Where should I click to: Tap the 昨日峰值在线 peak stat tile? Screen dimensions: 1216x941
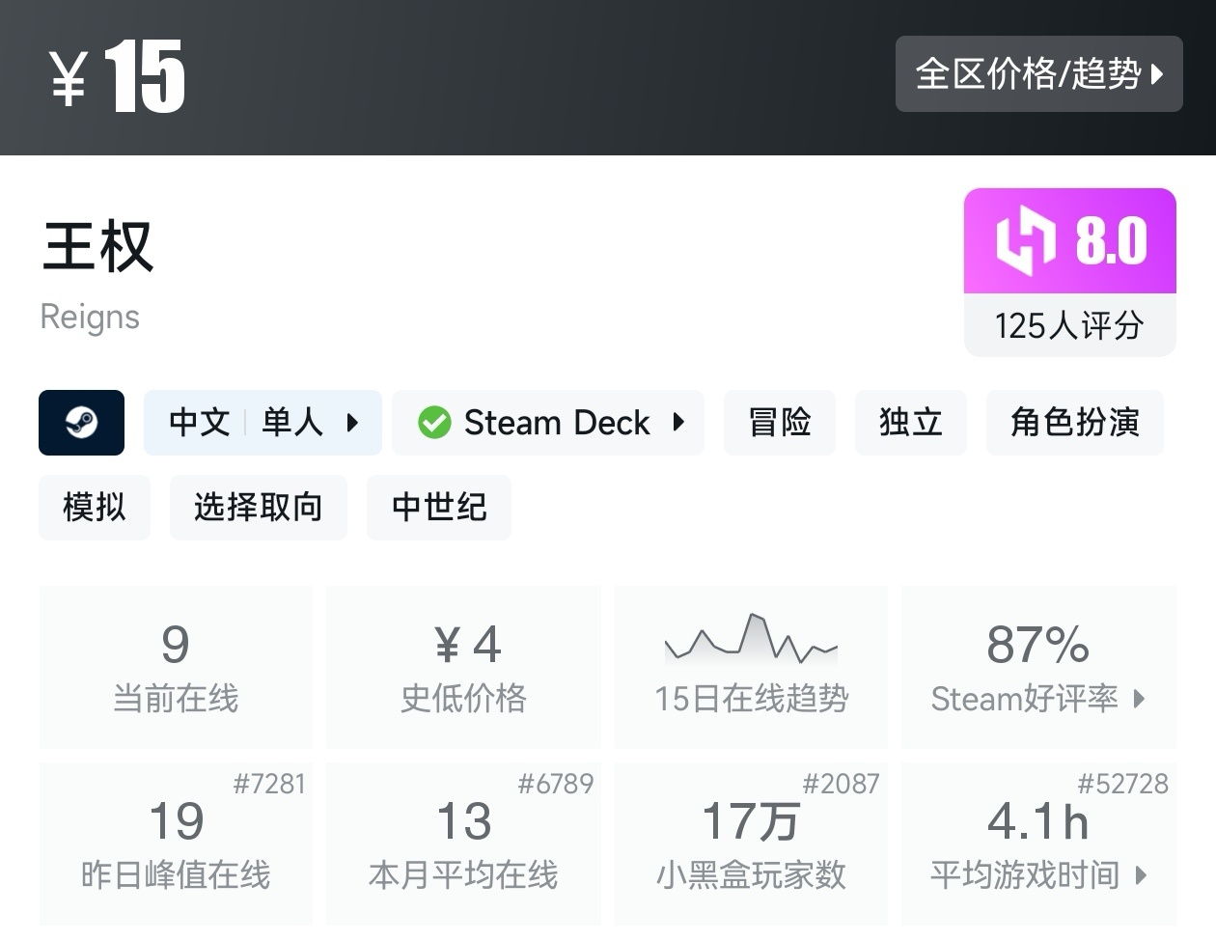[x=176, y=844]
